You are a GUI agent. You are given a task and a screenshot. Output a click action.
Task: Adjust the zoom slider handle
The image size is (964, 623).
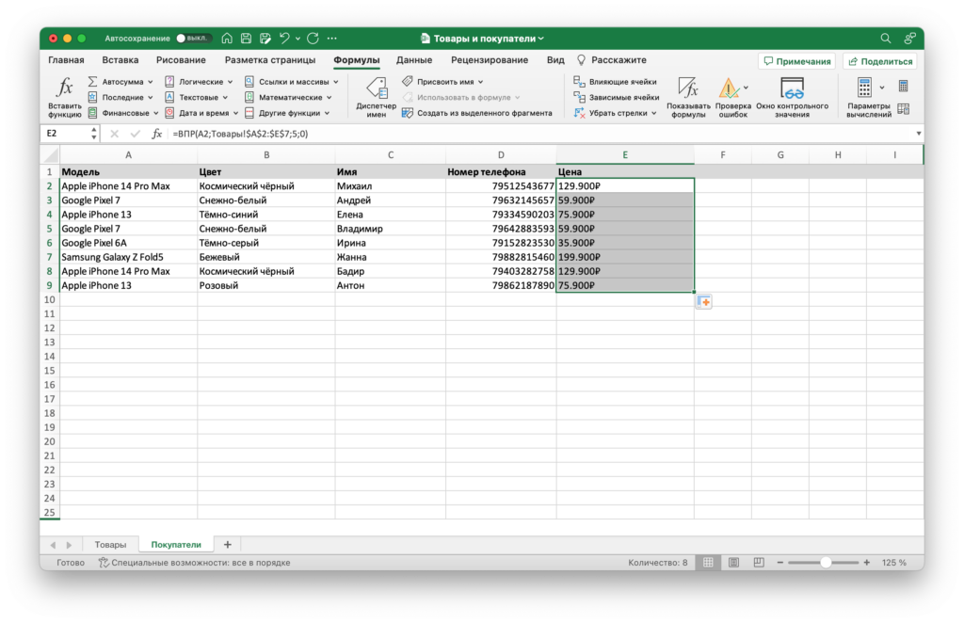point(826,562)
